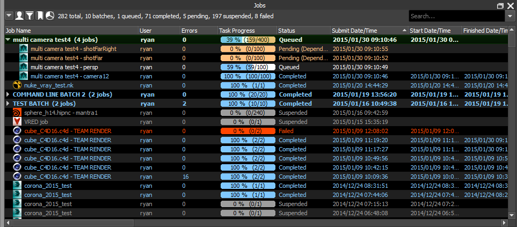Expand the COMMAND LINE BATCH 2 group
Viewport: 517px width, 227px height.
coord(8,94)
